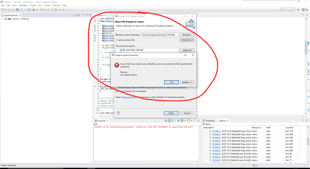Expand the adc project tree node
Screen dimensions: 310x169
pos(2,19)
